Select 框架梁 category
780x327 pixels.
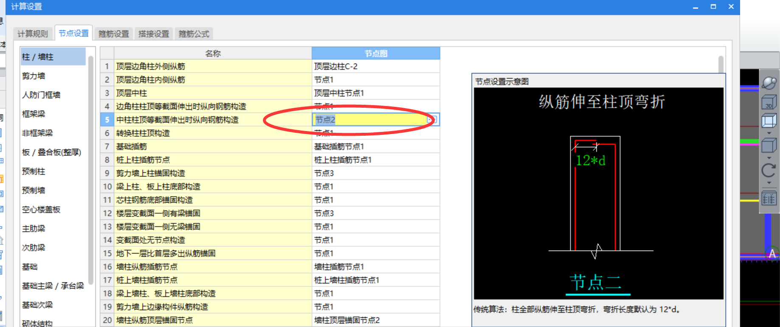point(53,114)
